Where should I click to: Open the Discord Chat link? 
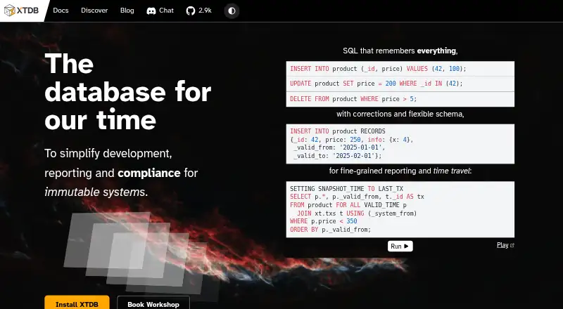(160, 11)
